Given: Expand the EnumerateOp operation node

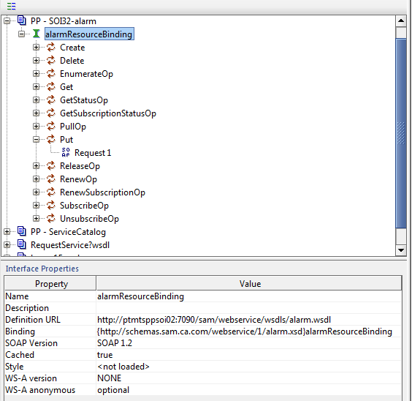Looking at the screenshot, I should click(37, 73).
